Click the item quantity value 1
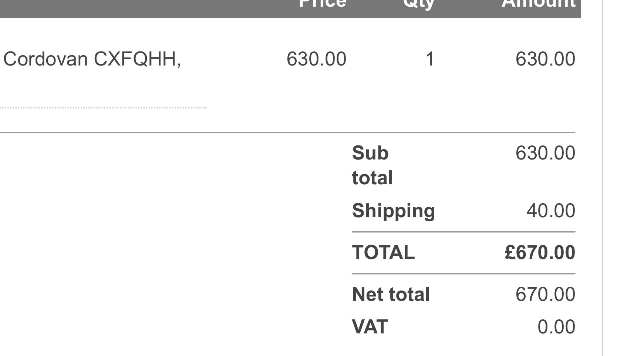The height and width of the screenshot is (356, 617). pos(430,59)
